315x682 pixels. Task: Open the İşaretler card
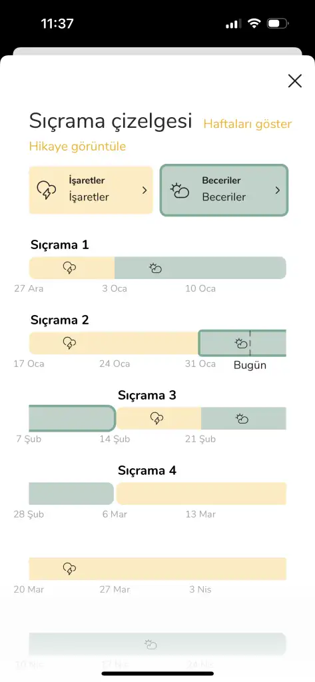[x=91, y=190]
